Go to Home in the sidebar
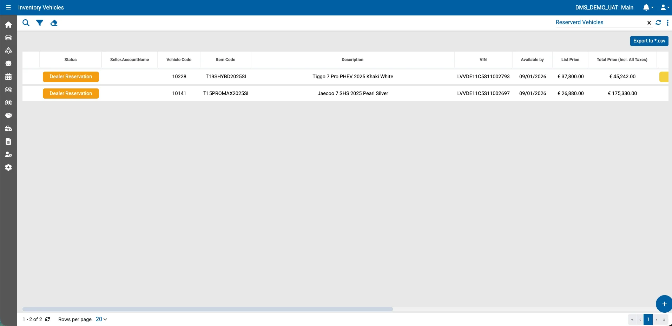 [x=8, y=25]
